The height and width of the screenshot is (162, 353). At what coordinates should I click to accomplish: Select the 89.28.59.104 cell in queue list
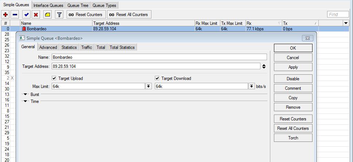click(144, 29)
